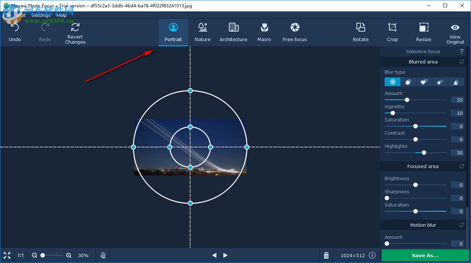The height and width of the screenshot is (263, 471).
Task: Show image info icon
Action: [372, 255]
